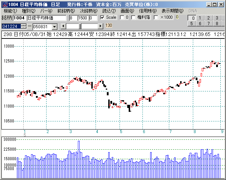
Task: Enable the 権利落 checkbox
Action: (133, 17)
